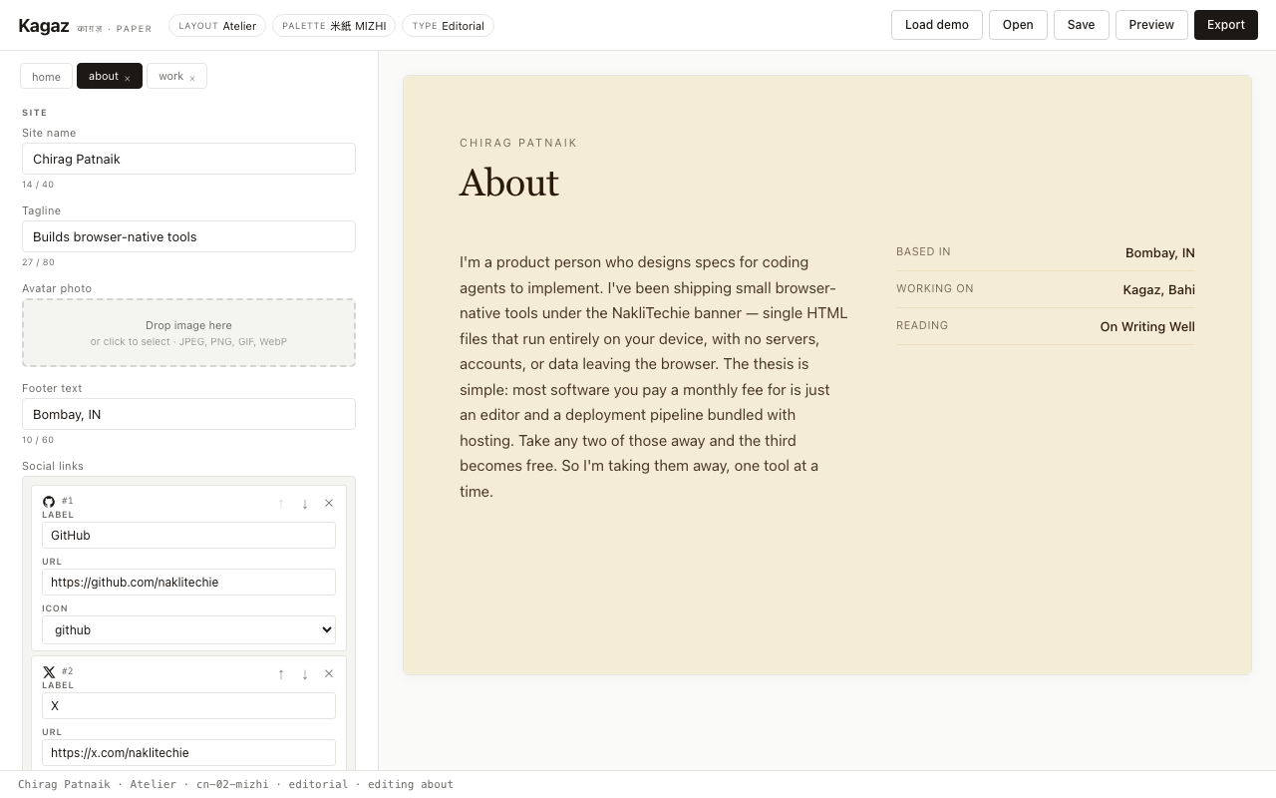Viewport: 1276px width, 798px height.
Task: Dismiss the home page chip
Action: coord(46,76)
